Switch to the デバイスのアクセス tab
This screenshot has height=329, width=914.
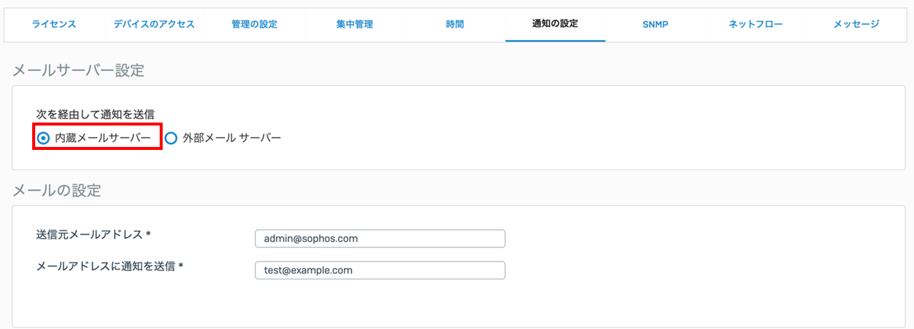click(x=154, y=24)
